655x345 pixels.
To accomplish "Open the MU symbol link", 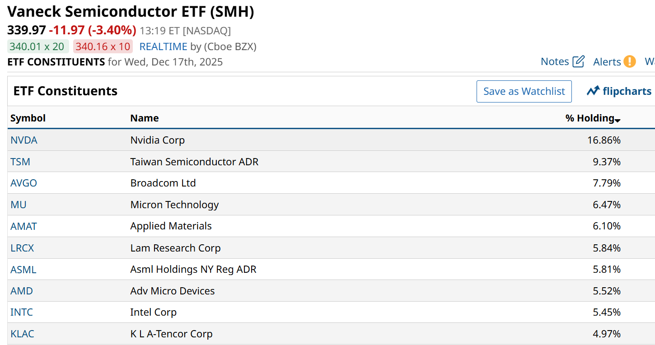I will (19, 205).
